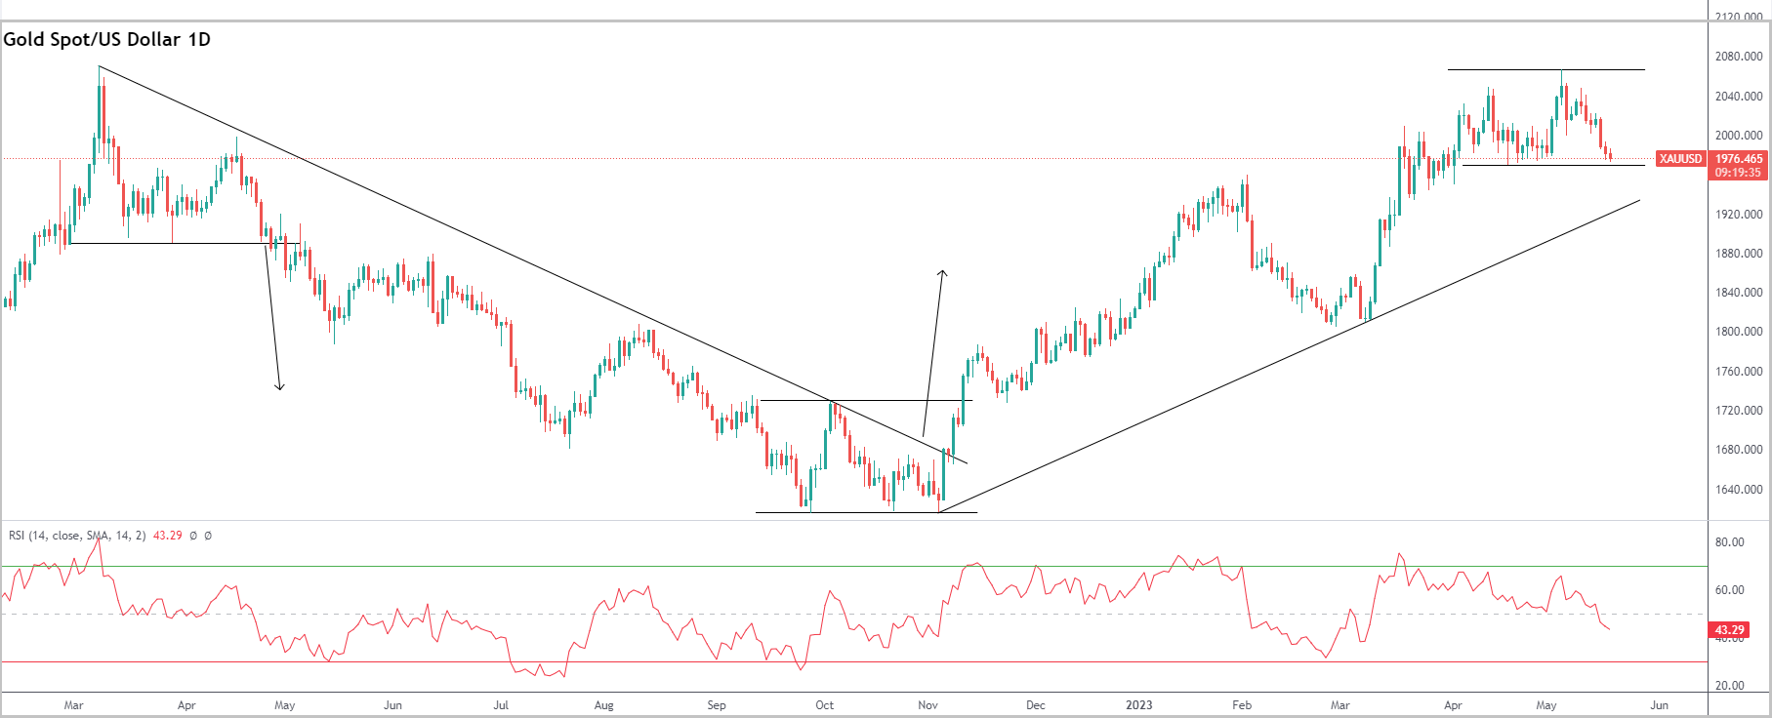Select the red 43.29 RSI axis tag
Screen dimensions: 1772x718
pos(1729,630)
